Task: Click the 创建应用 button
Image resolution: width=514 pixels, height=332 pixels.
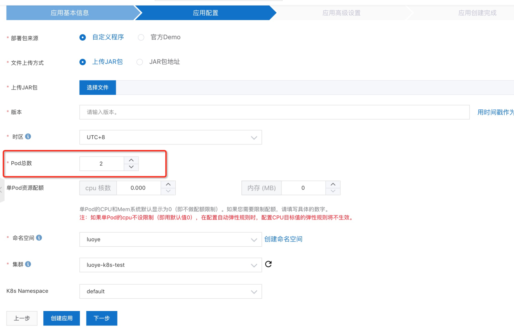Action: pos(62,318)
